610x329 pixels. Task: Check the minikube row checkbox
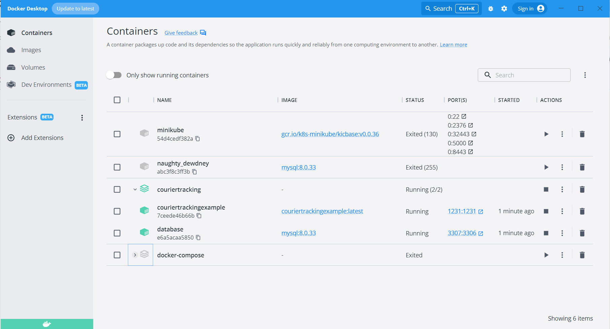click(117, 134)
